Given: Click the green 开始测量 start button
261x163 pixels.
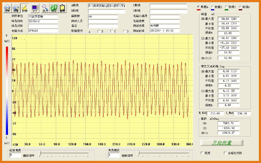Looking at the screenshot, I should 221,143.
